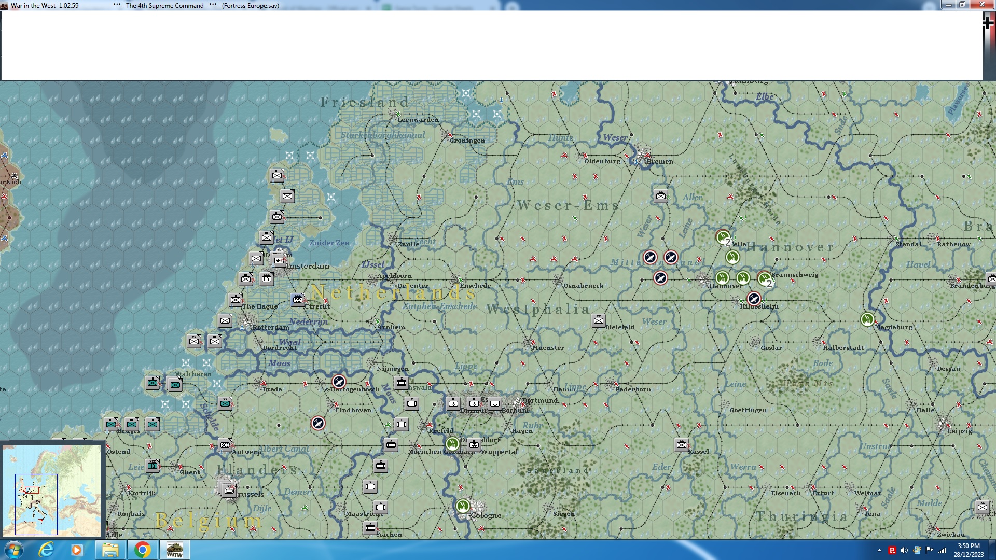Click the factory target icon at Magdeburg
The image size is (996, 560).
click(867, 319)
